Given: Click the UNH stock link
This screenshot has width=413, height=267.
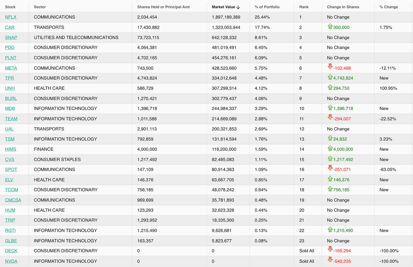Looking at the screenshot, I should tap(10, 88).
